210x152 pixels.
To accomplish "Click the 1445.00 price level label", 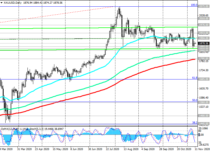I will pos(204,124).
